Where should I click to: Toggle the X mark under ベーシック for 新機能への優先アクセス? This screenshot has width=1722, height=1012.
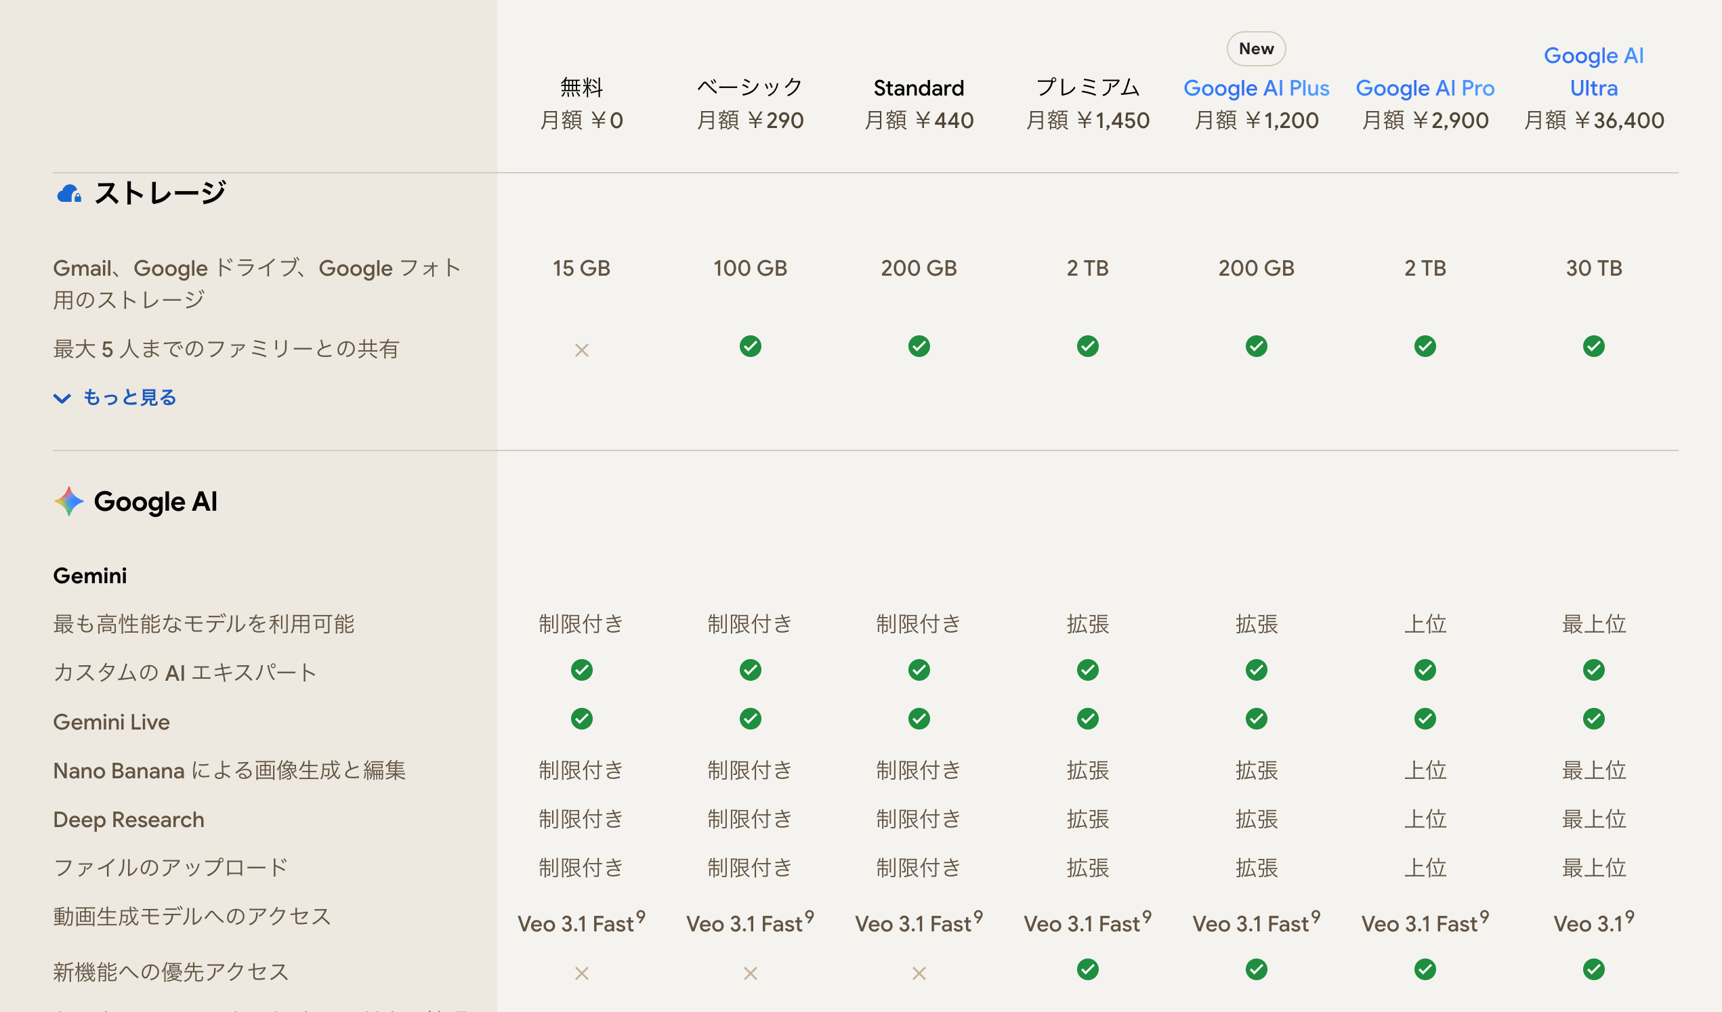751,972
